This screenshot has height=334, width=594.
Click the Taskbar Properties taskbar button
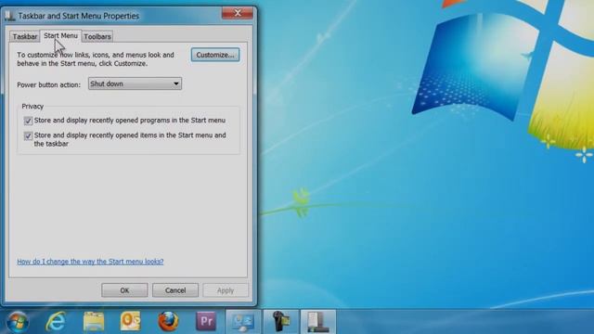tap(318, 322)
